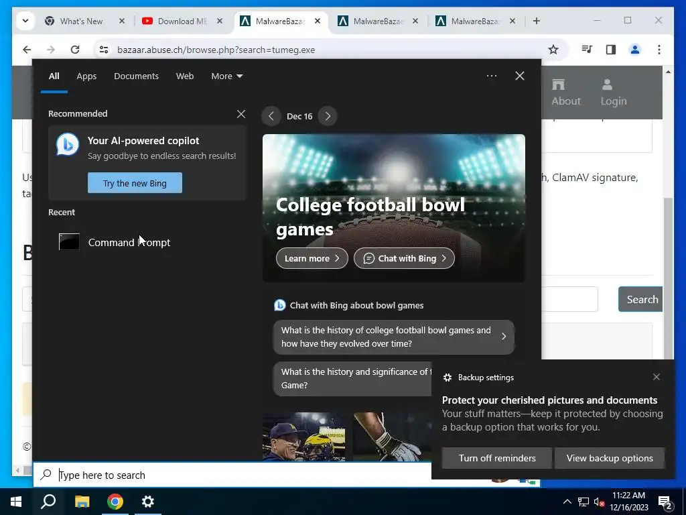
Task: Open MalwareBazaar About page
Action: (565, 93)
